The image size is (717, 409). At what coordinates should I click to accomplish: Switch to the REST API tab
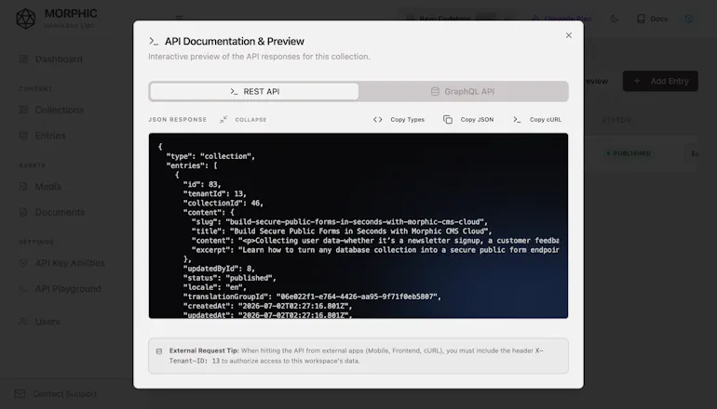pyautogui.click(x=254, y=91)
